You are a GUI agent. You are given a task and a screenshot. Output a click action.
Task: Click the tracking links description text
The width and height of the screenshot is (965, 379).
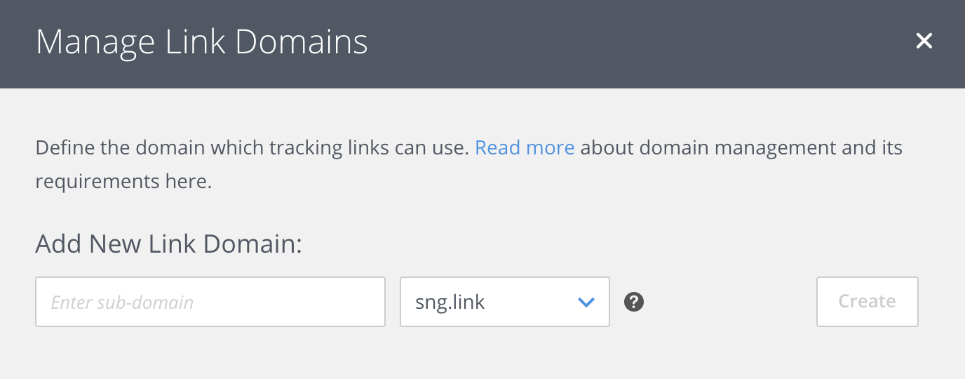(x=252, y=148)
